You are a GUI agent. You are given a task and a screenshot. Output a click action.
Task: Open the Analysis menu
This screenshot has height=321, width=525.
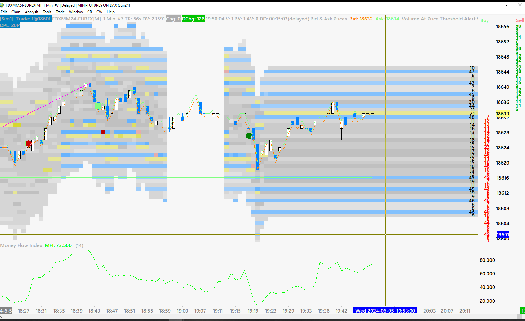32,12
